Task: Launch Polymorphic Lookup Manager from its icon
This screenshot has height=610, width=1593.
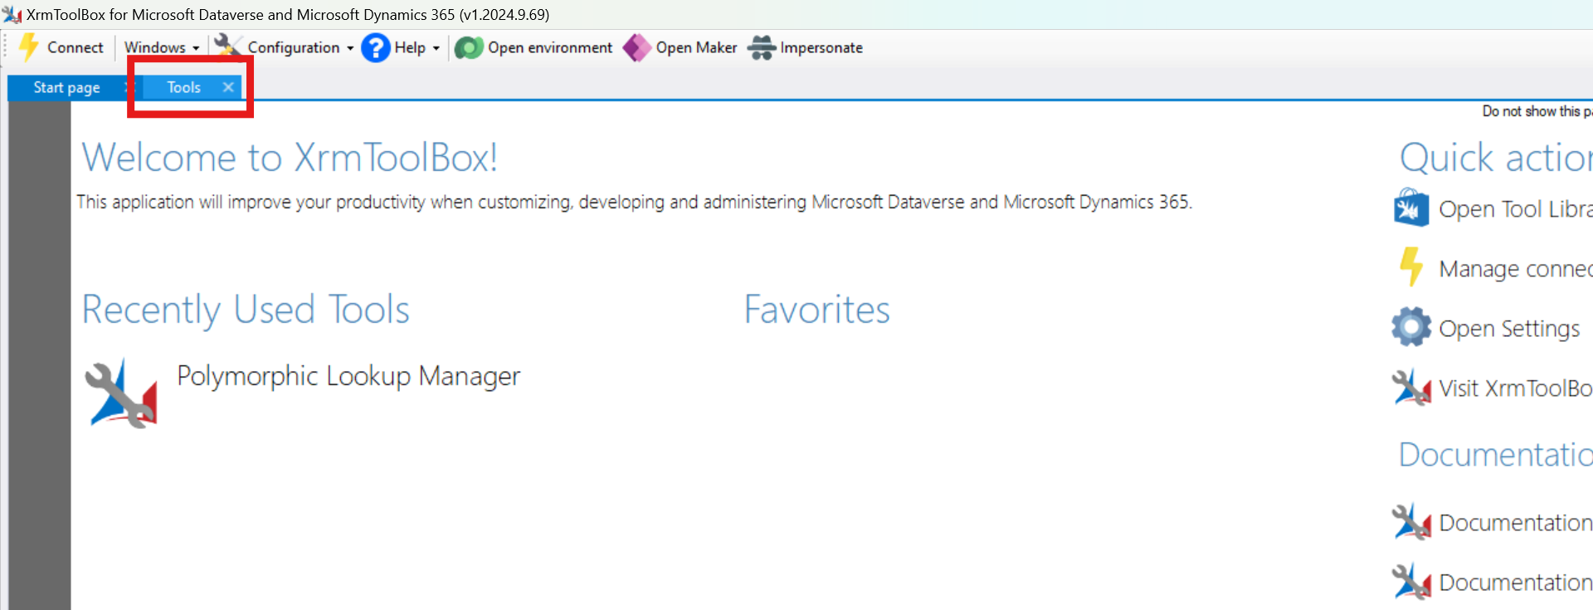Action: coord(121,393)
